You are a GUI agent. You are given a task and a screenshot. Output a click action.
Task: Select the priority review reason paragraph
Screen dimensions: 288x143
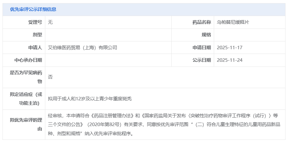(x=163, y=124)
